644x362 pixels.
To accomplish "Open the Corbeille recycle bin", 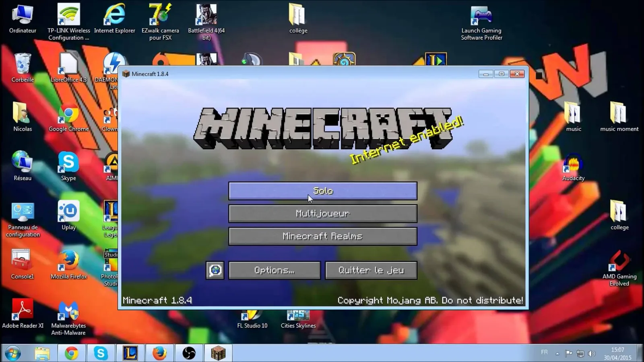I will pyautogui.click(x=23, y=68).
